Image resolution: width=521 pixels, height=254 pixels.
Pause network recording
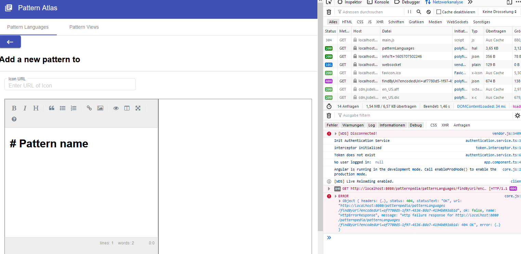pyautogui.click(x=409, y=12)
